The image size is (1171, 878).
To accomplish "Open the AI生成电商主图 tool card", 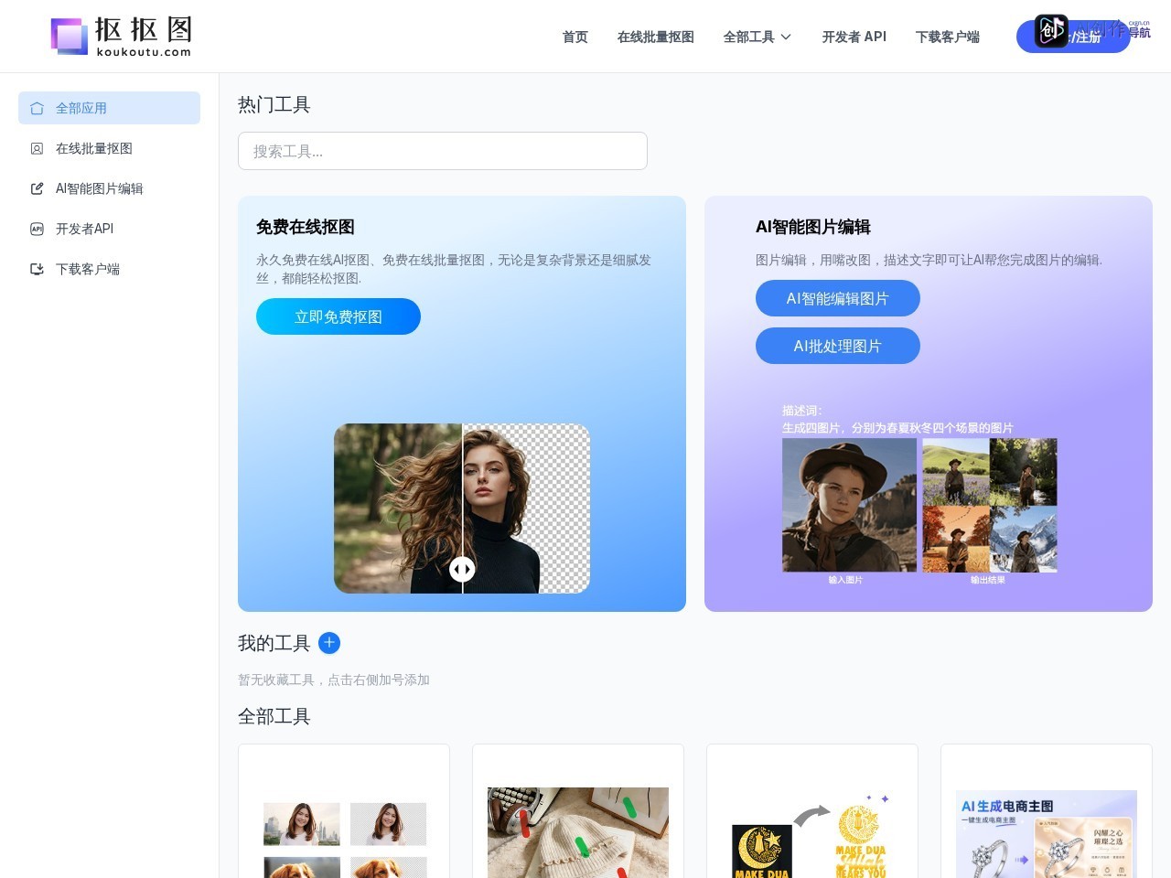I will point(1047,811).
